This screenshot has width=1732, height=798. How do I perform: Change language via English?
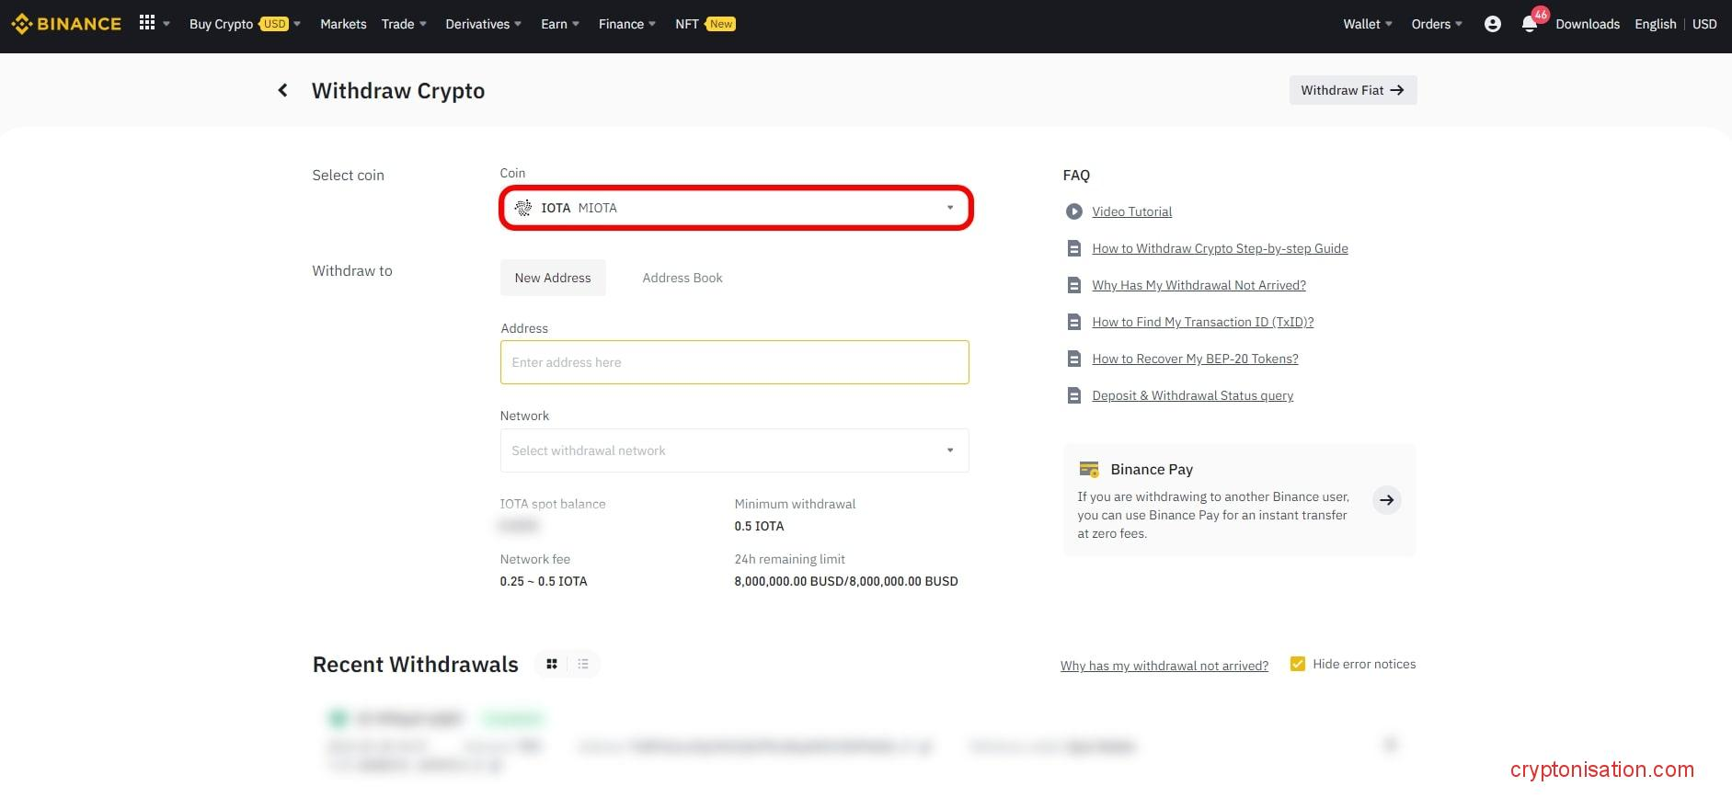(1656, 24)
